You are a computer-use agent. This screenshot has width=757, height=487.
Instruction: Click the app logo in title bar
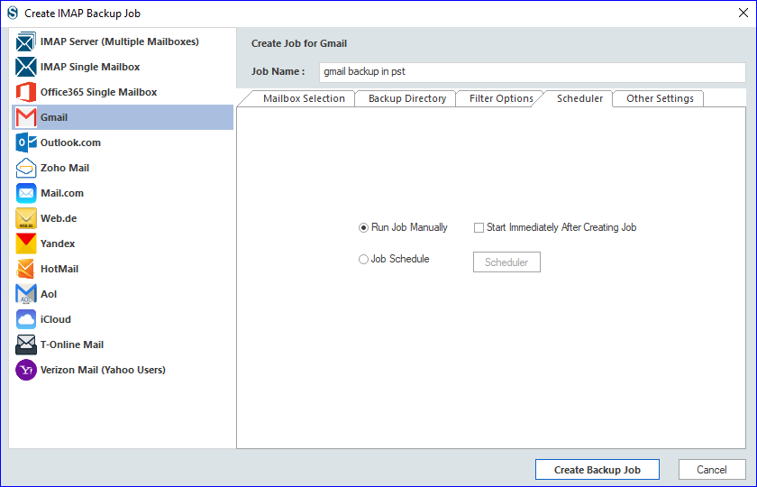point(13,13)
